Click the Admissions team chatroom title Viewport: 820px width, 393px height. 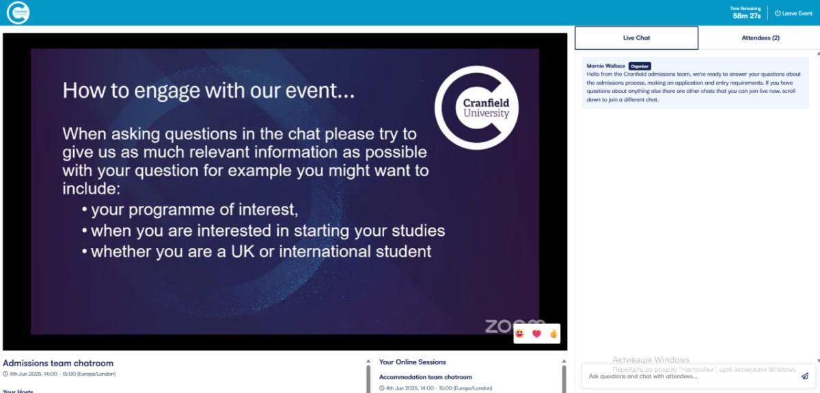point(58,363)
